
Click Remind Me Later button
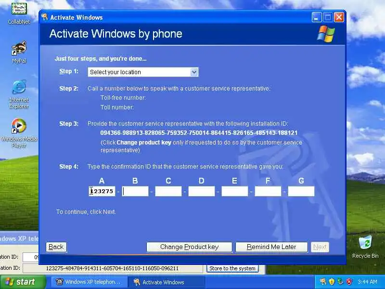pos(271,247)
